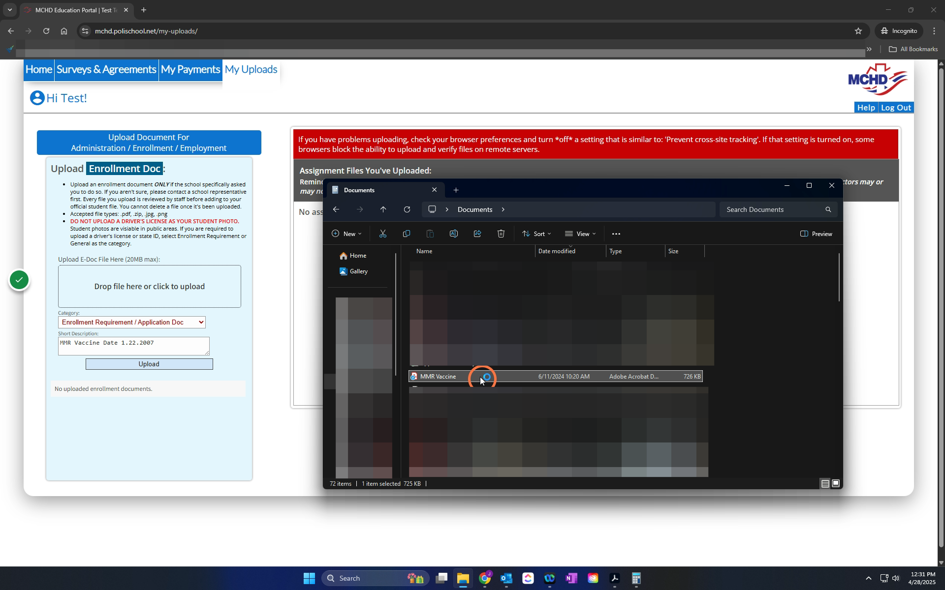The image size is (945, 590).
Task: Open Home in Explorer sidebar
Action: [353, 256]
